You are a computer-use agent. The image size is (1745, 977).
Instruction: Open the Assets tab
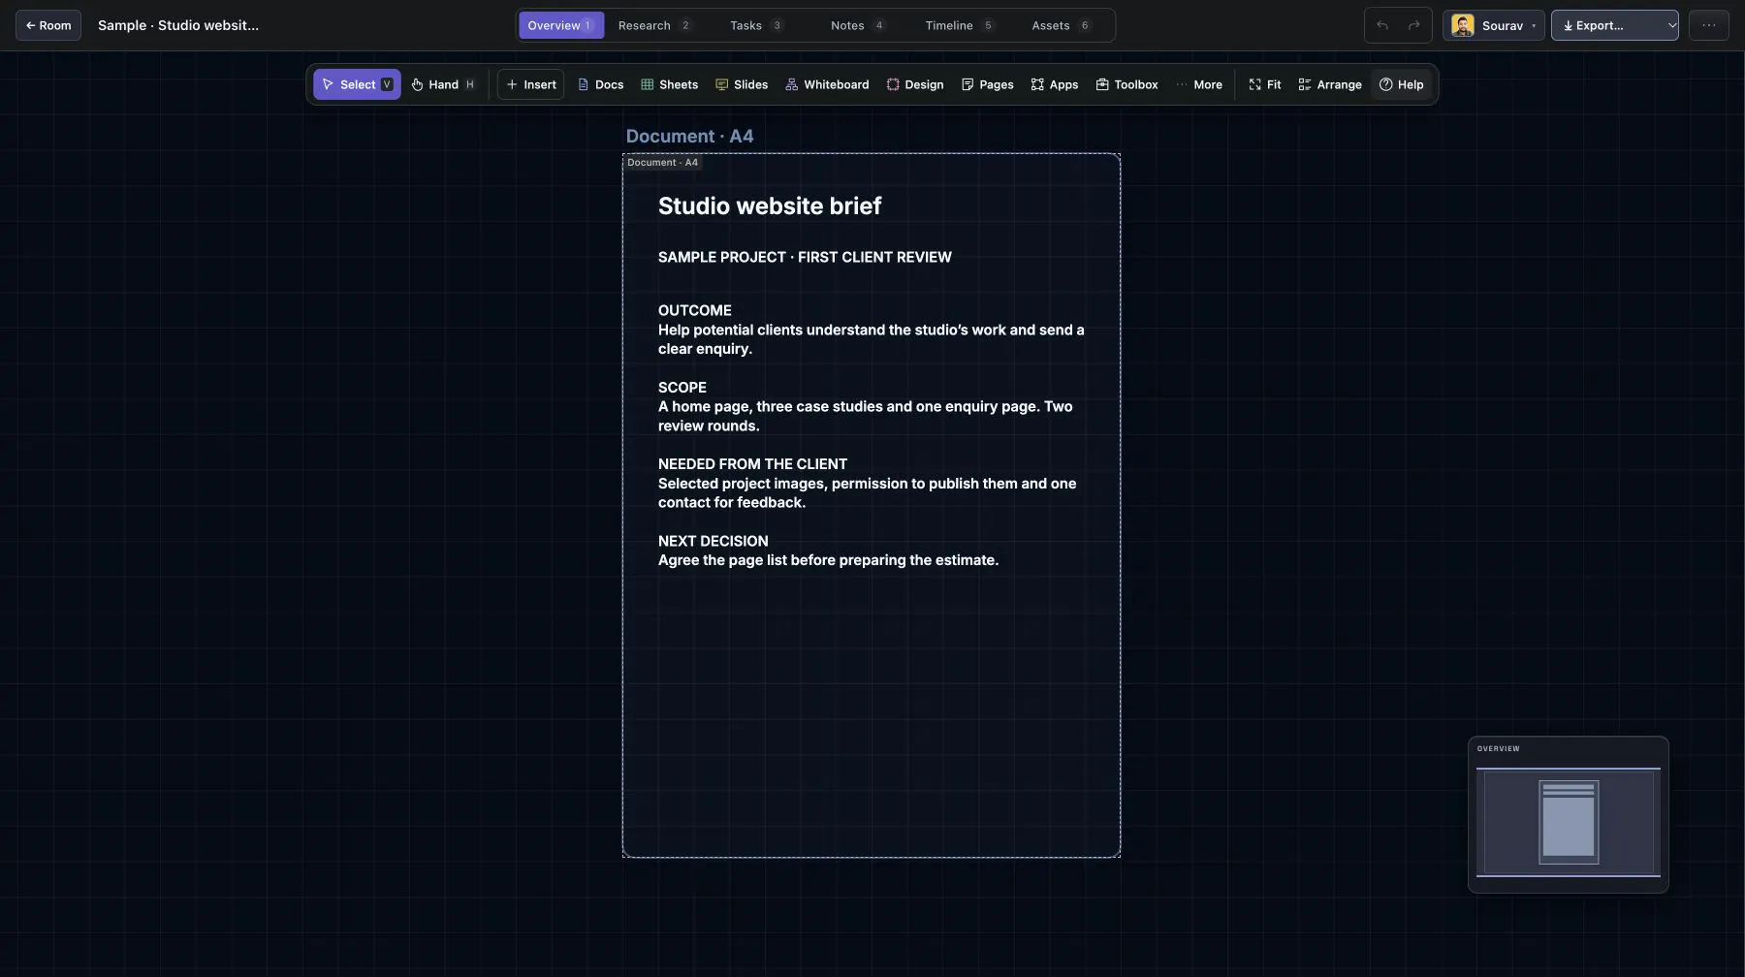click(x=1062, y=25)
